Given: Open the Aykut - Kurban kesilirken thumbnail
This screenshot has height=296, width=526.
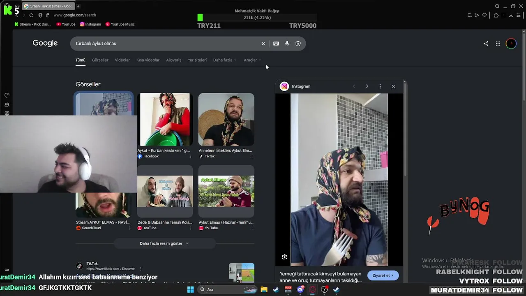Looking at the screenshot, I should pyautogui.click(x=165, y=120).
